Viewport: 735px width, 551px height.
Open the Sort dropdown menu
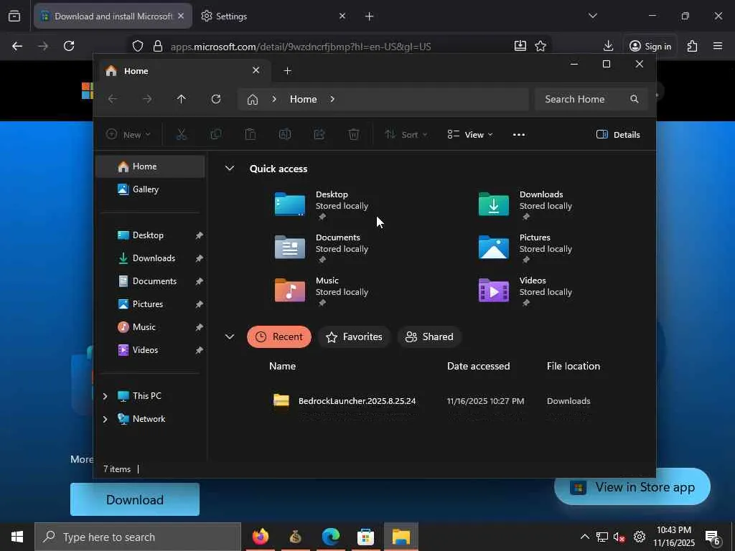(x=406, y=134)
